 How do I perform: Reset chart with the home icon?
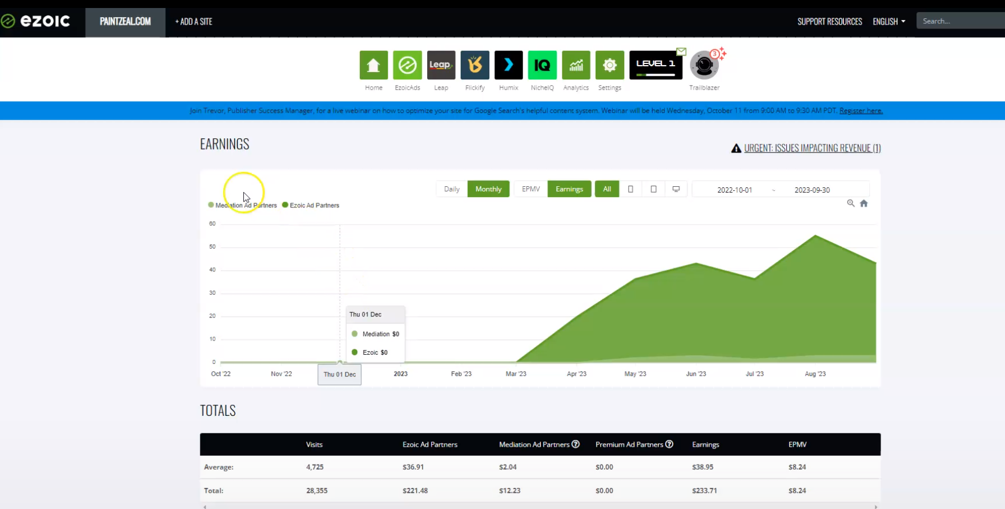[864, 203]
